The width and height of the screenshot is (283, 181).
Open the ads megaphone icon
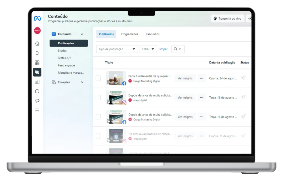(x=37, y=101)
